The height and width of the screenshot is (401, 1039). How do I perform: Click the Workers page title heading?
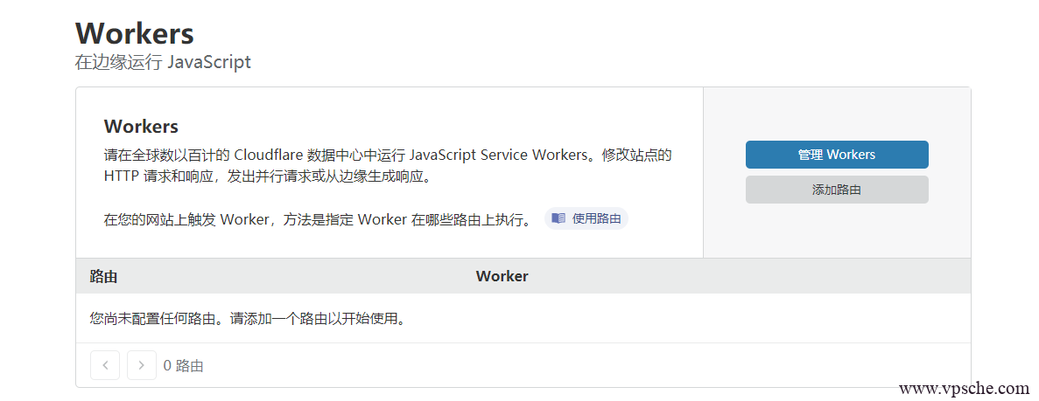(135, 33)
